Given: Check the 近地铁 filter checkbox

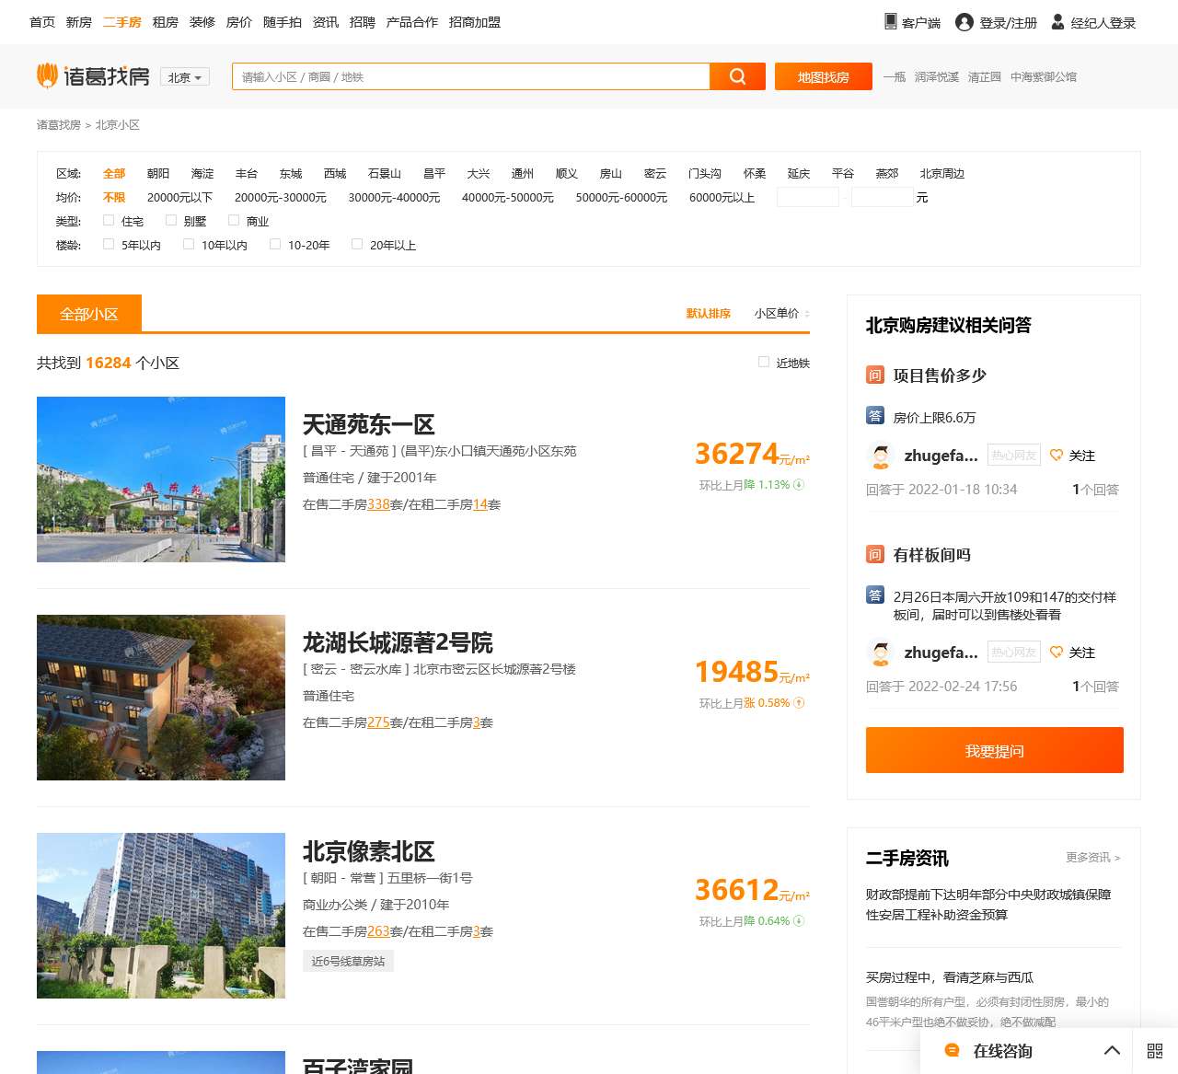Looking at the screenshot, I should (x=763, y=362).
